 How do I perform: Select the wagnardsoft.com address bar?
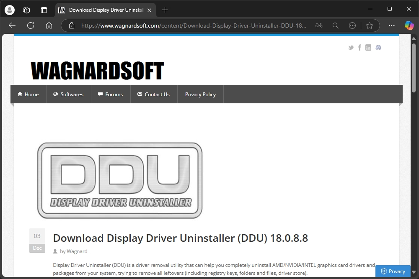click(194, 26)
